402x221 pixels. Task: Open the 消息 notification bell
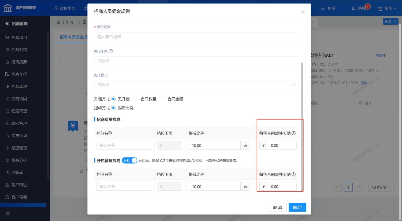point(354,9)
